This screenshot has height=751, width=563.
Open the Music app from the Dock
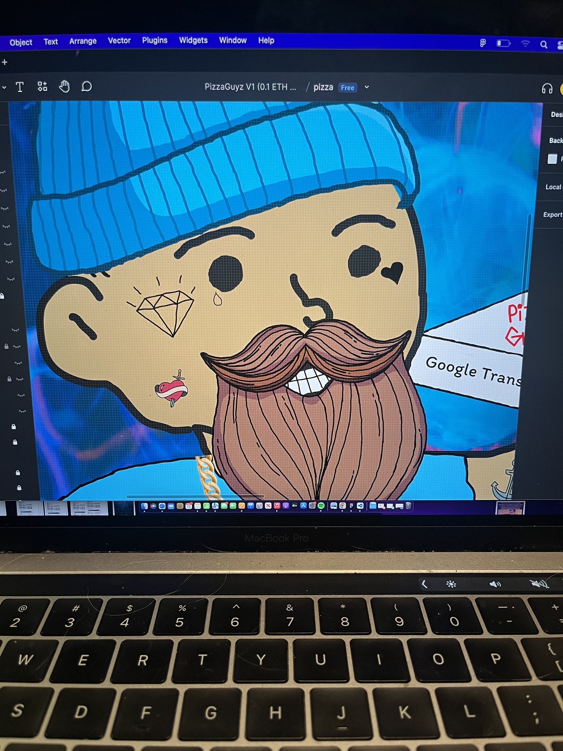click(x=277, y=506)
